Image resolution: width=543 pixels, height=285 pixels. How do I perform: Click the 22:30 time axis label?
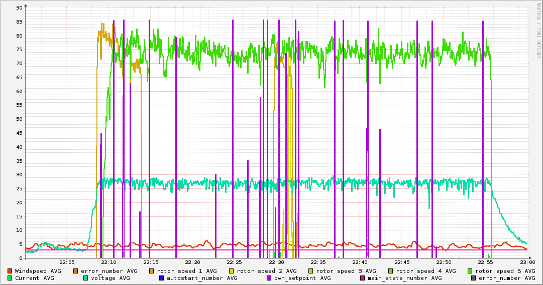point(276,262)
